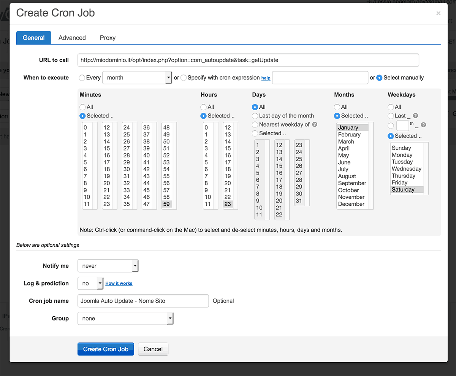Select the Every interval radio button

82,78
